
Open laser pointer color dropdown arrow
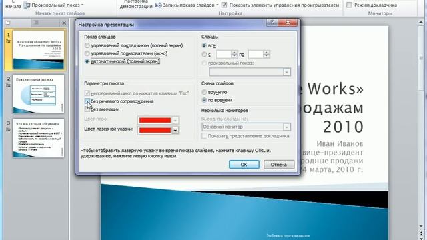175,131
